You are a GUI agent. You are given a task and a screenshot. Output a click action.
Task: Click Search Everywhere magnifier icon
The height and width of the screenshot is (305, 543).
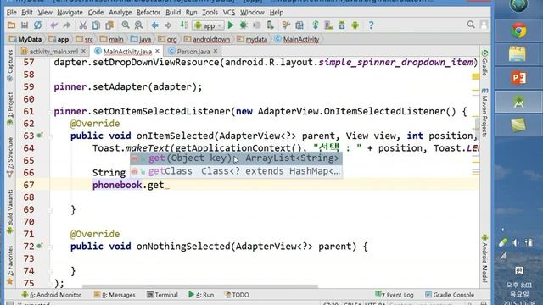point(471,25)
